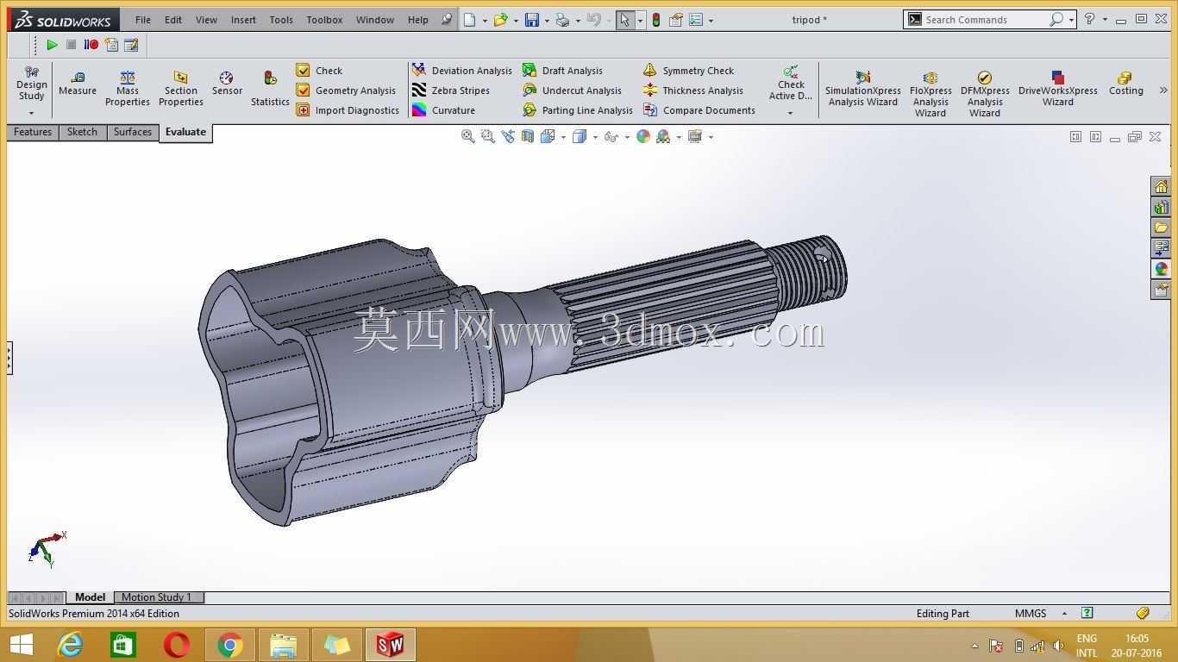Switch to the Features tab
This screenshot has height=662, width=1178.
coord(33,132)
